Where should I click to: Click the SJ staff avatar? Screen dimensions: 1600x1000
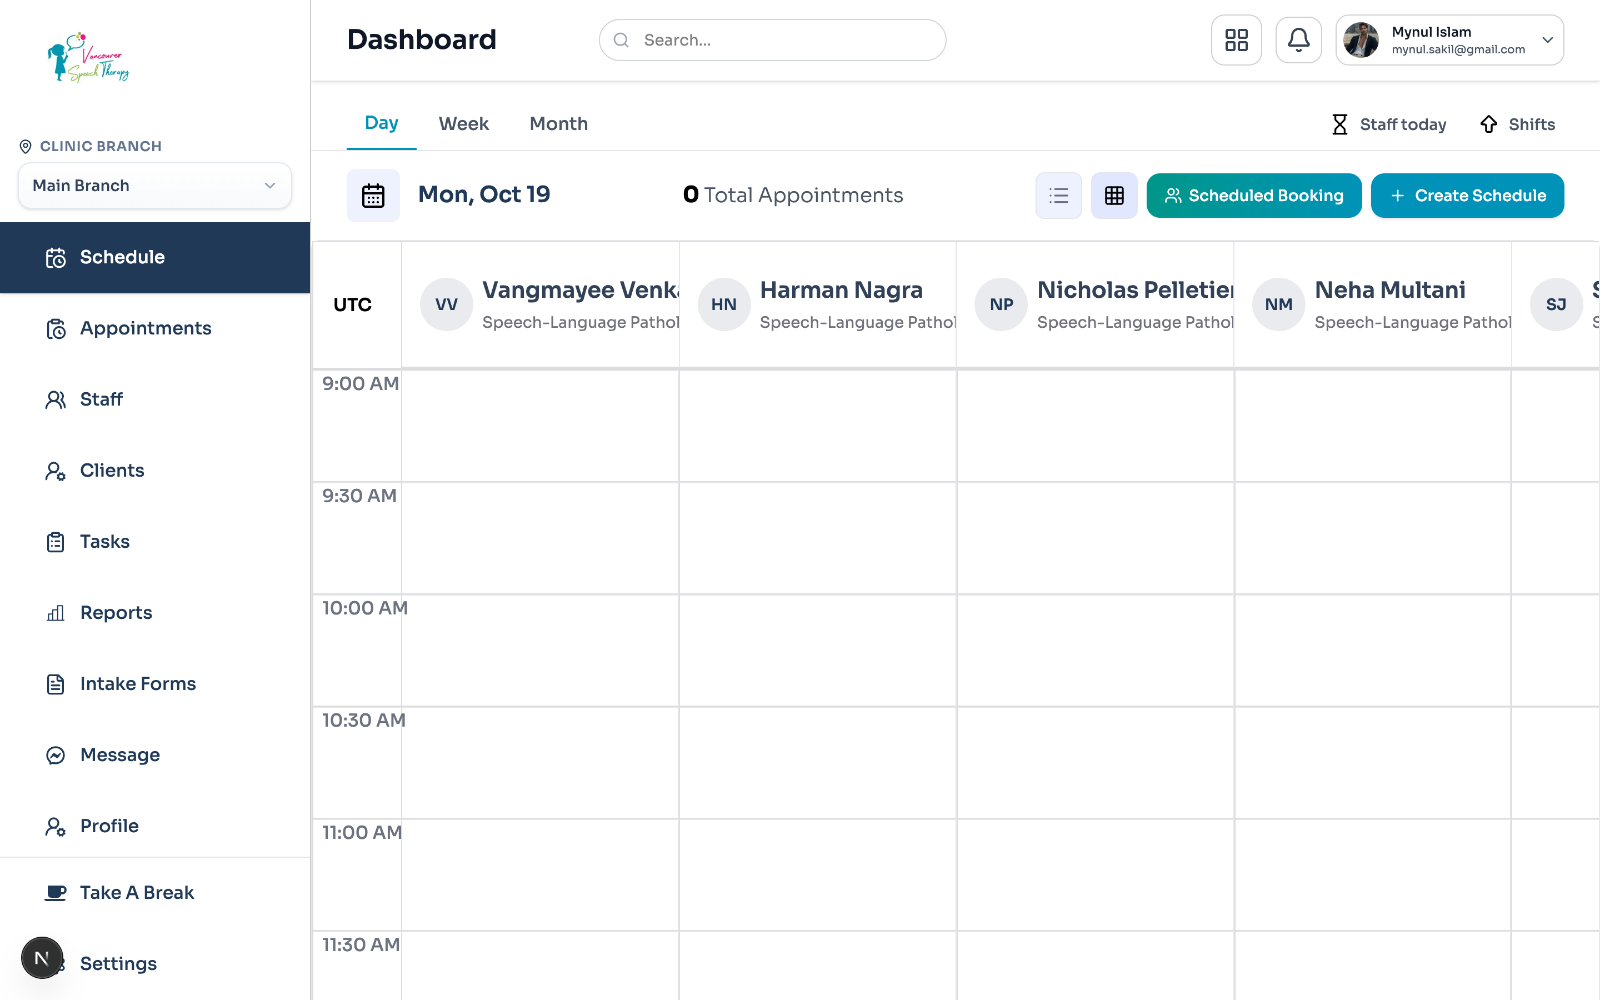click(x=1556, y=304)
